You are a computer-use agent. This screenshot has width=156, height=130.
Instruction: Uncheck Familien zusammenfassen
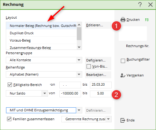[9, 119]
